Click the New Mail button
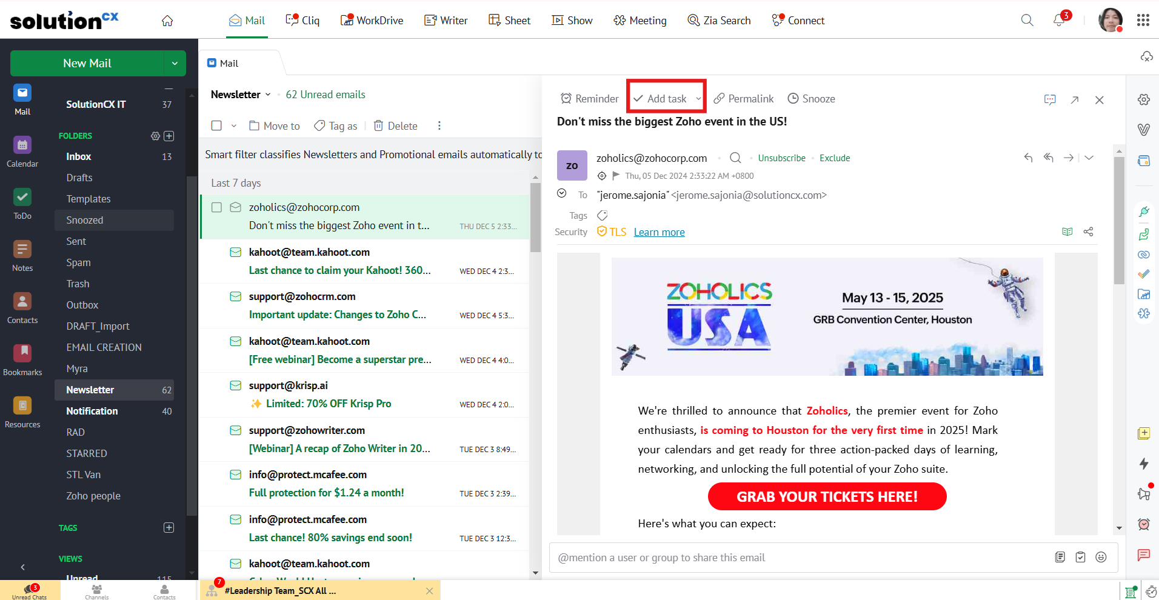1159x600 pixels. point(87,63)
